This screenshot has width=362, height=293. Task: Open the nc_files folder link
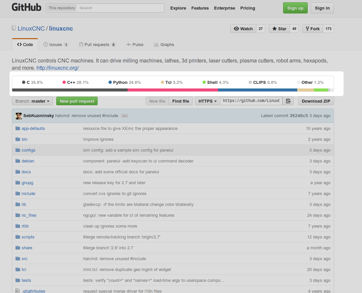pos(29,215)
